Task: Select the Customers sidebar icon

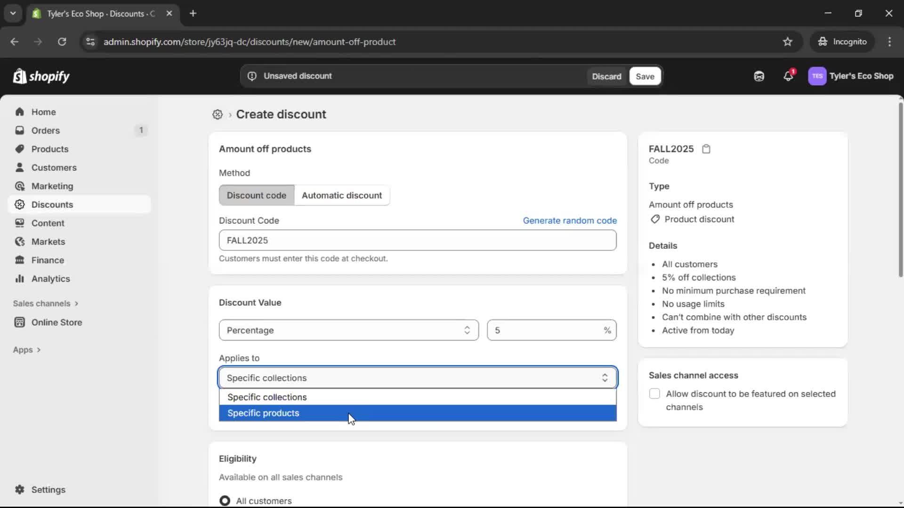Action: (x=19, y=167)
